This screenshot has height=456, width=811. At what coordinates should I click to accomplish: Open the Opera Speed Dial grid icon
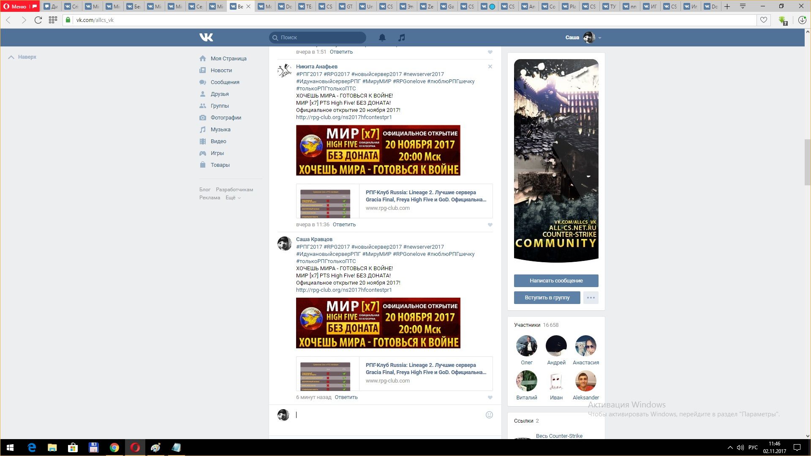(53, 20)
